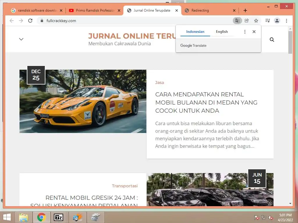Bookmark this tab with the star icon
The width and height of the screenshot is (298, 223).
click(x=256, y=21)
